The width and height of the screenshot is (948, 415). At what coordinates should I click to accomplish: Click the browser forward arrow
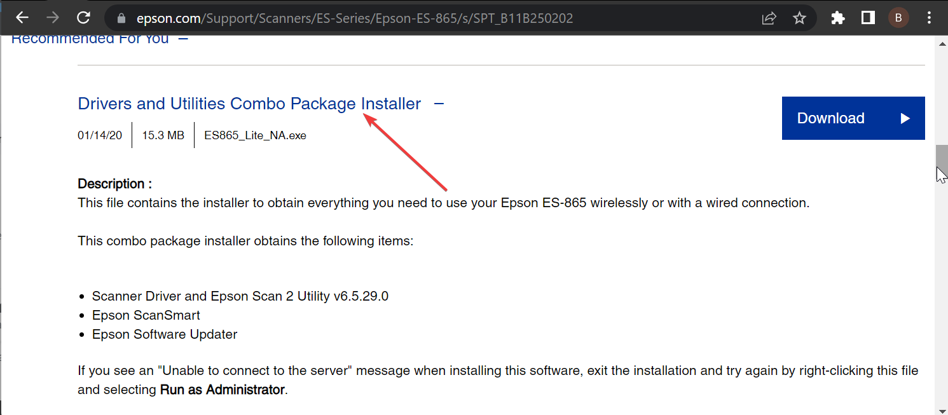[53, 18]
